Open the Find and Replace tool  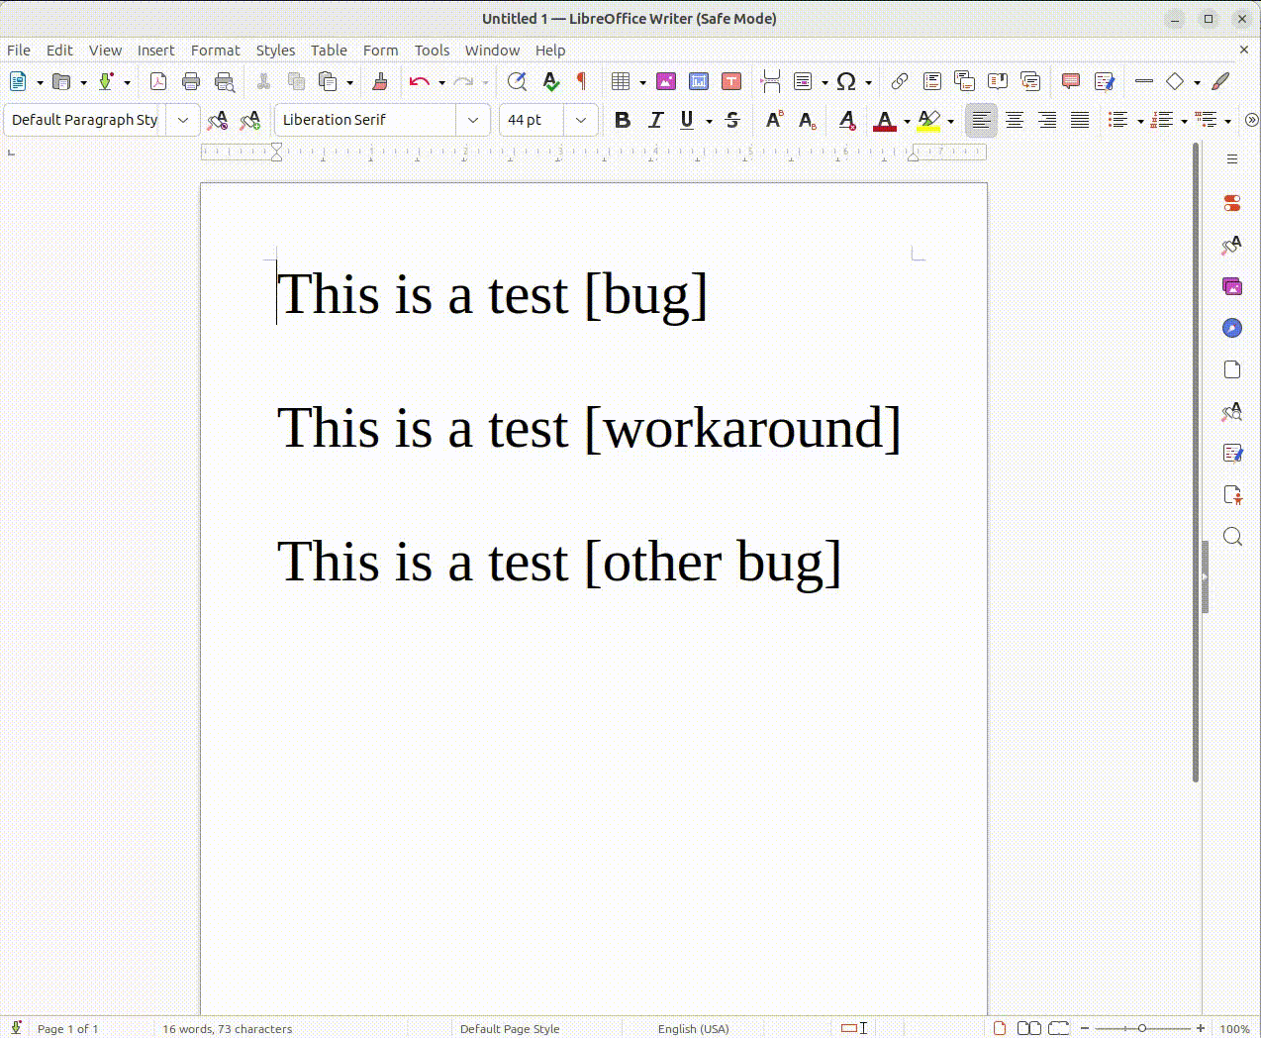(517, 82)
